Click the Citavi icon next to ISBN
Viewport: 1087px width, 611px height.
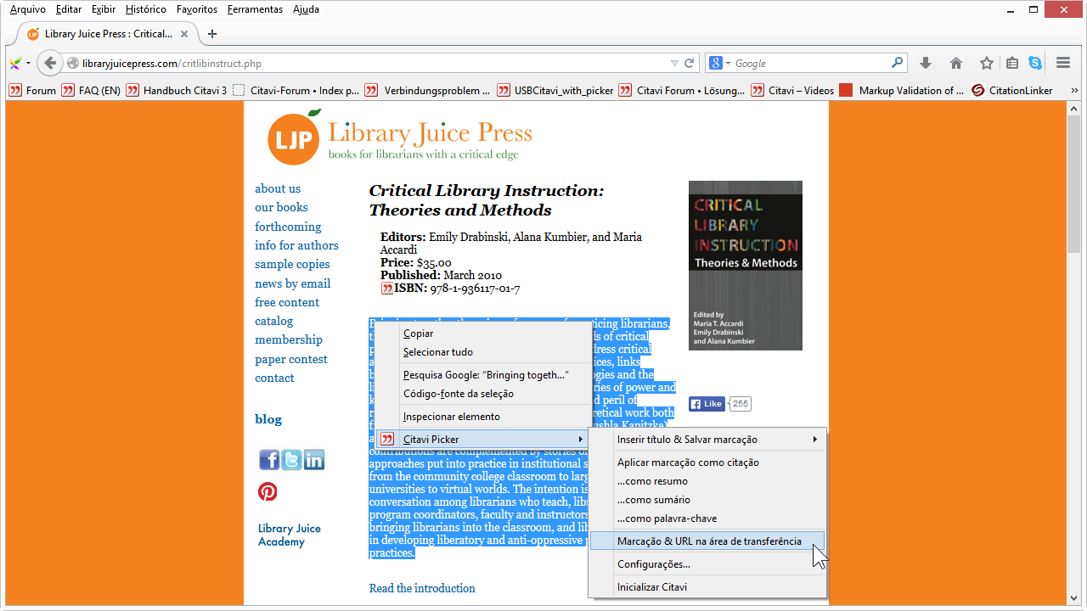(386, 289)
